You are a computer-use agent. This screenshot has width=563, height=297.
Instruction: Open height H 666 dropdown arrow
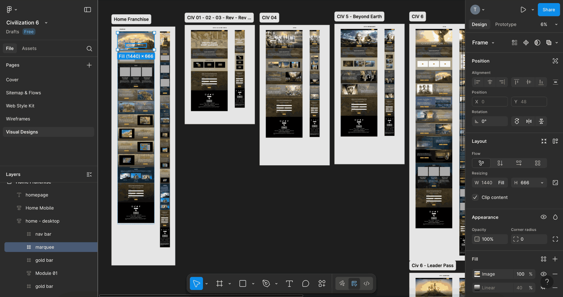pos(542,183)
